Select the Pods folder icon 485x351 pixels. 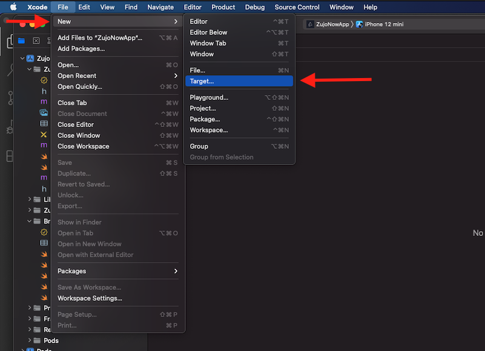(36, 340)
